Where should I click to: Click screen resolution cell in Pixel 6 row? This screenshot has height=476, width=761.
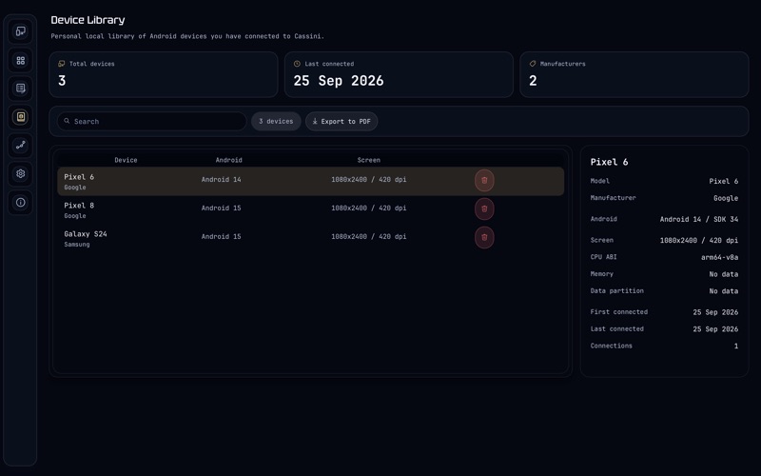point(369,180)
